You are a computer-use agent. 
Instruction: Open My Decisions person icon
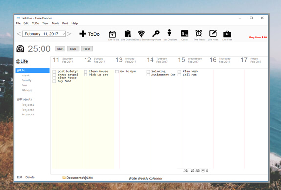point(169,33)
